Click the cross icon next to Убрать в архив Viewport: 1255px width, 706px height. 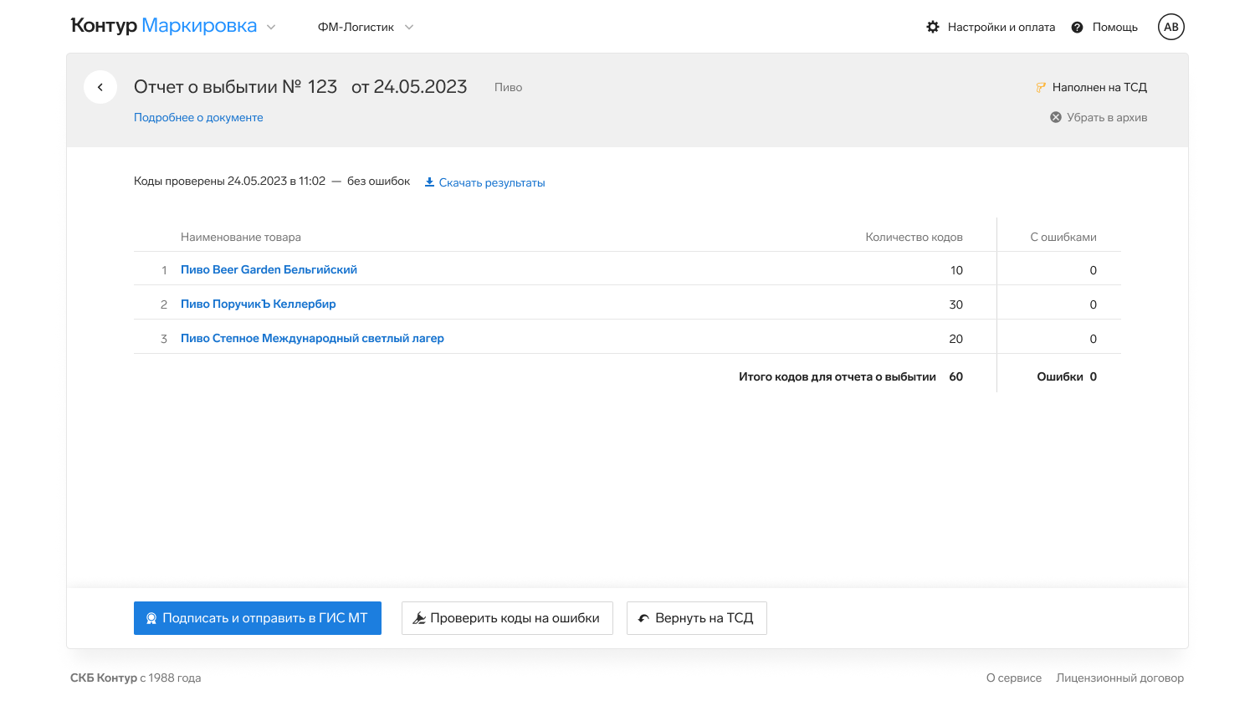click(x=1056, y=117)
